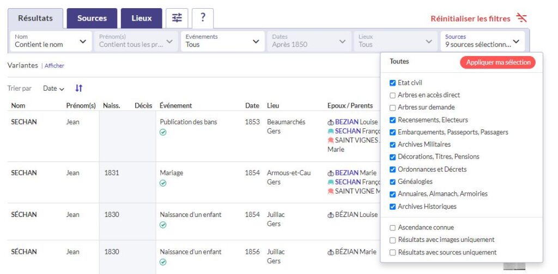
Task: Click the reset filters crossed-out icon
Action: [x=521, y=18]
